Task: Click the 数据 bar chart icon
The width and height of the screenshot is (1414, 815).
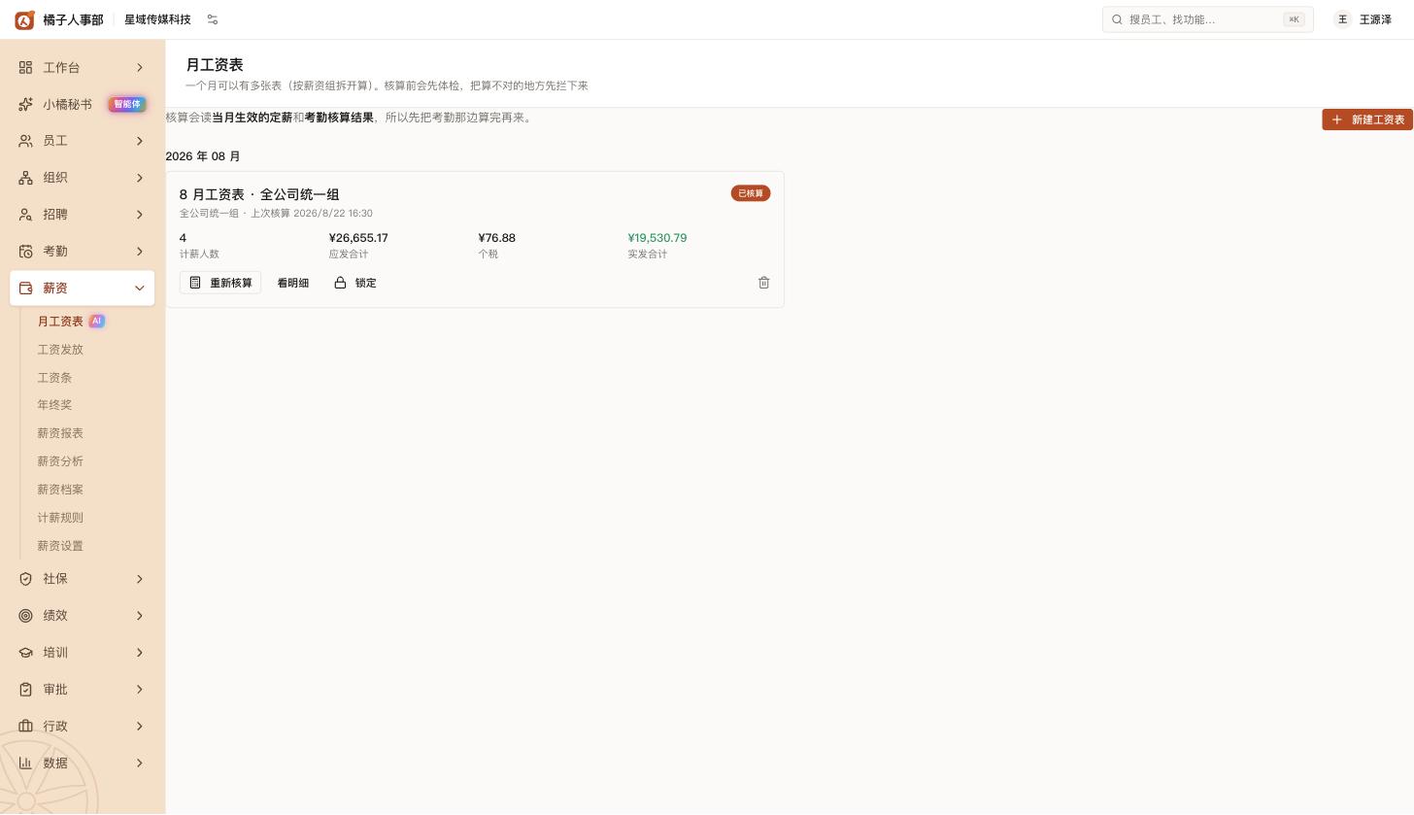Action: (26, 764)
